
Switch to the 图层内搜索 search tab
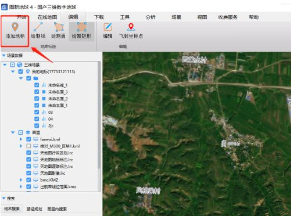pyautogui.click(x=57, y=209)
